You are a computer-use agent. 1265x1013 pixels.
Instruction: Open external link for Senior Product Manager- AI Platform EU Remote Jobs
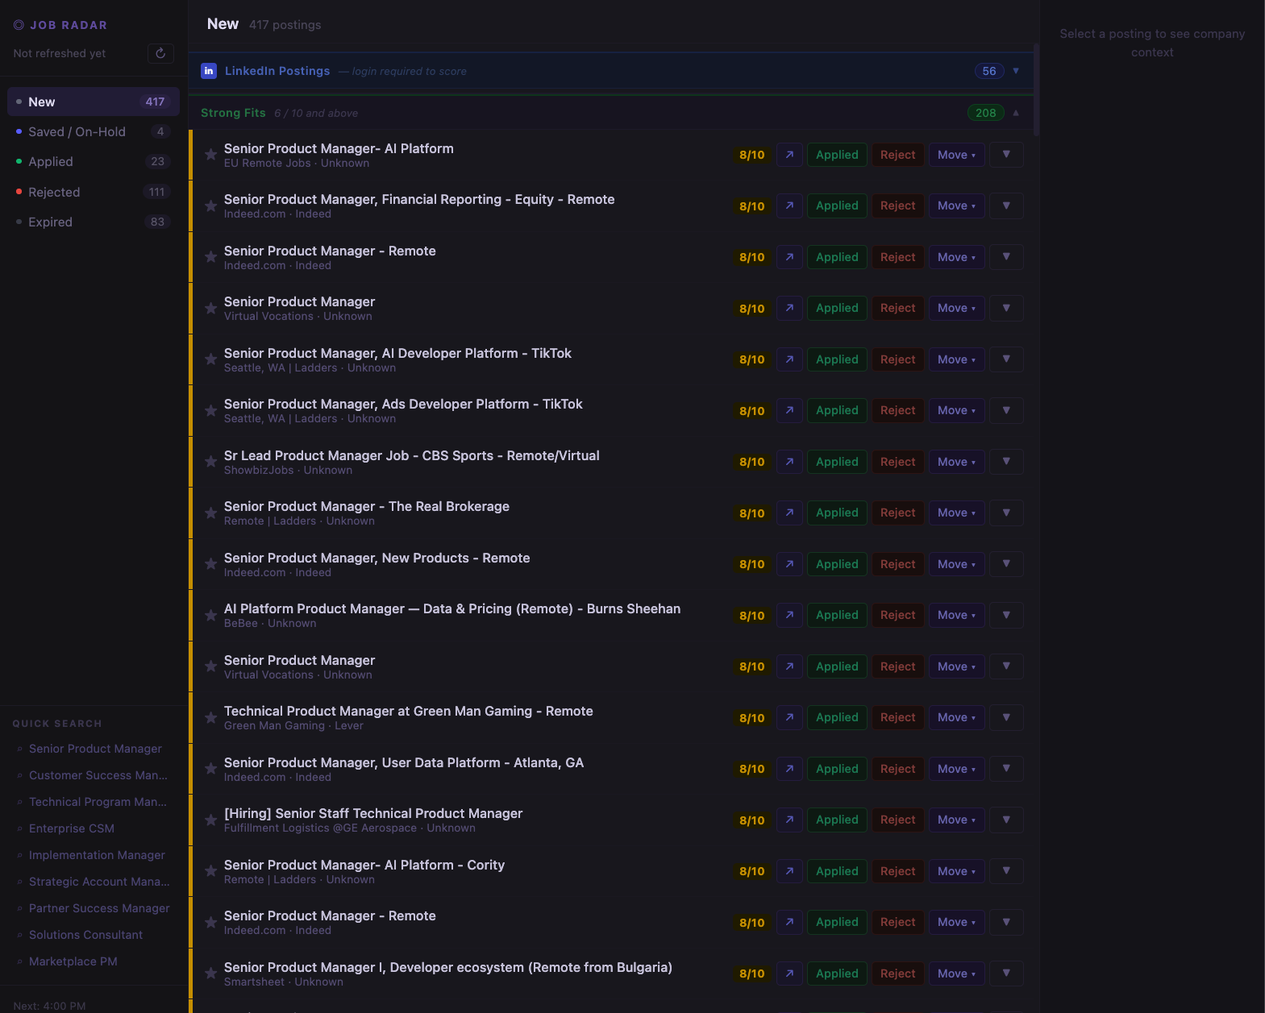(x=789, y=155)
